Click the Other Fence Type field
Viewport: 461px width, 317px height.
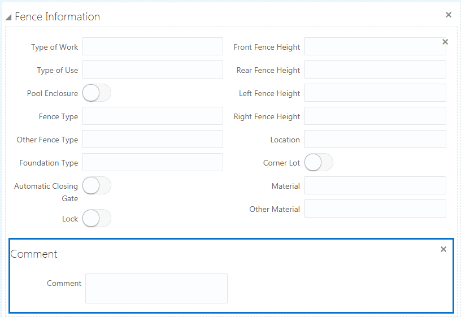click(153, 140)
